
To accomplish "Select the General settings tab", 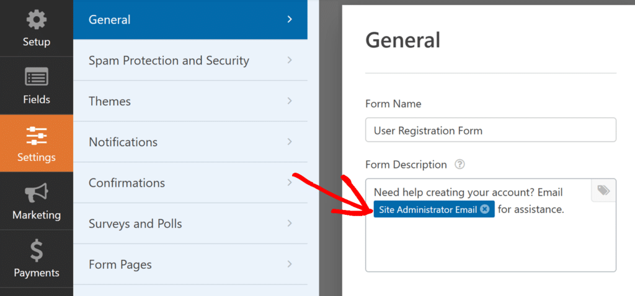I will [109, 20].
